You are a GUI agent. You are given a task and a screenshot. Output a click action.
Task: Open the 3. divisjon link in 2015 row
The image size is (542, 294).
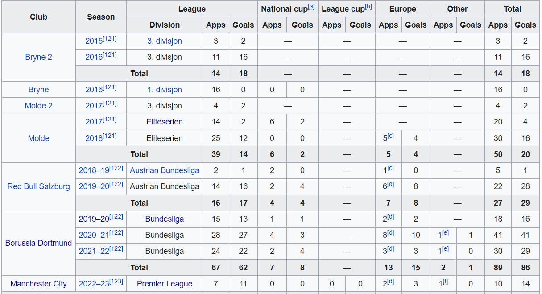165,41
